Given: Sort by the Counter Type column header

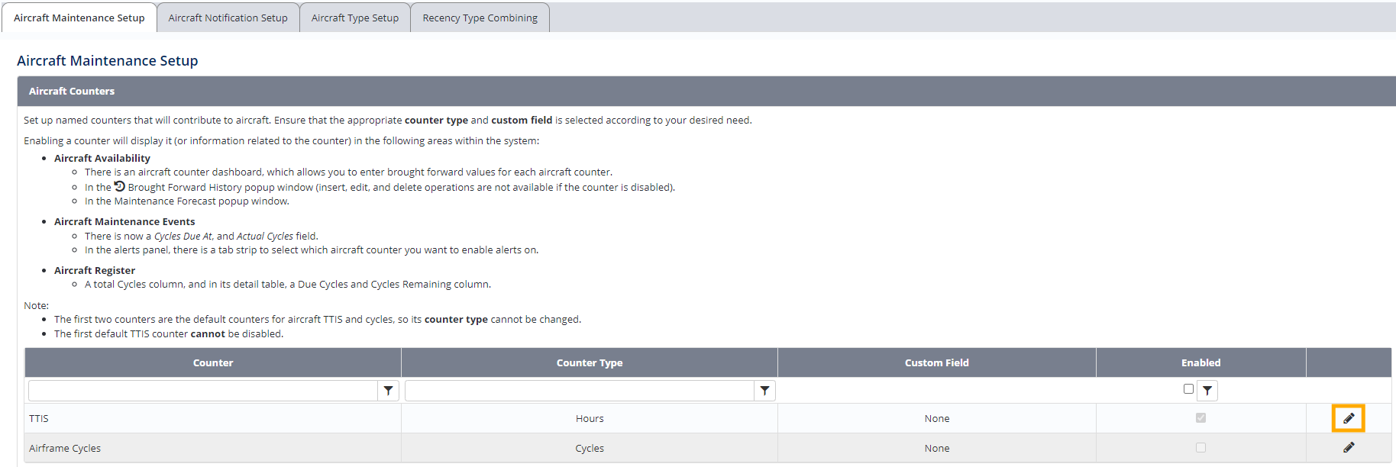Looking at the screenshot, I should (590, 363).
